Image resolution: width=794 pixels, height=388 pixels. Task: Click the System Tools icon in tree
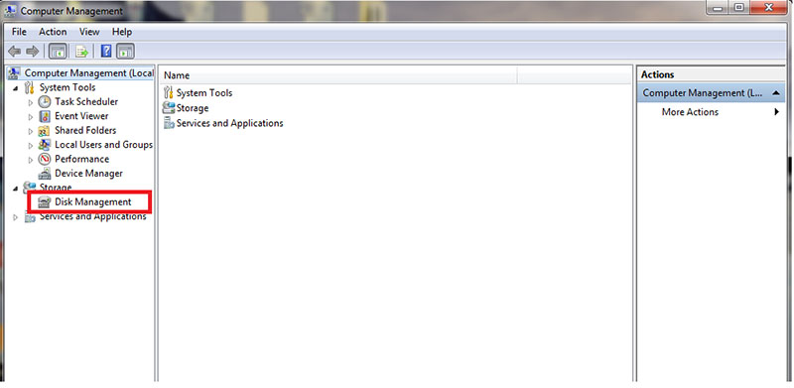click(30, 87)
